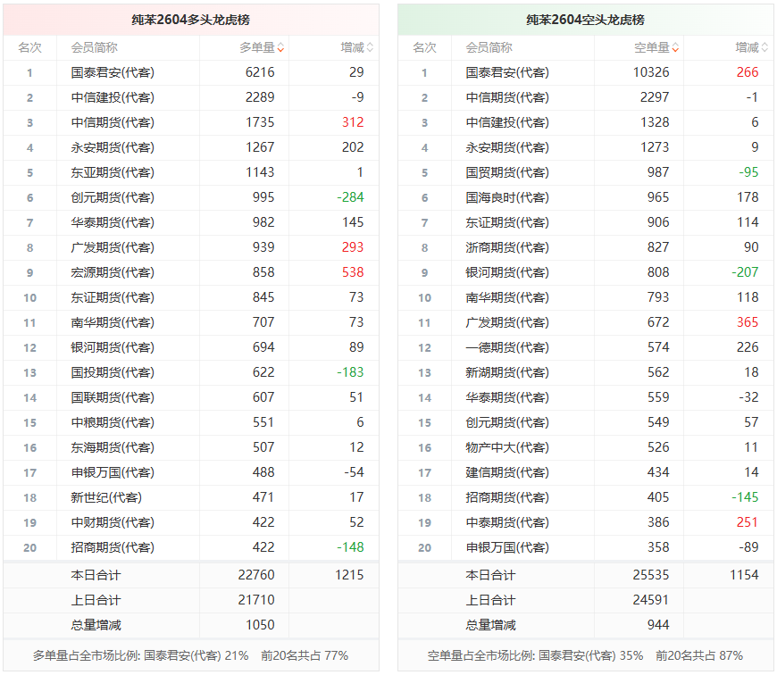Select 新湖期货(代客) row
Image resolution: width=777 pixels, height=675 pixels.
point(585,373)
